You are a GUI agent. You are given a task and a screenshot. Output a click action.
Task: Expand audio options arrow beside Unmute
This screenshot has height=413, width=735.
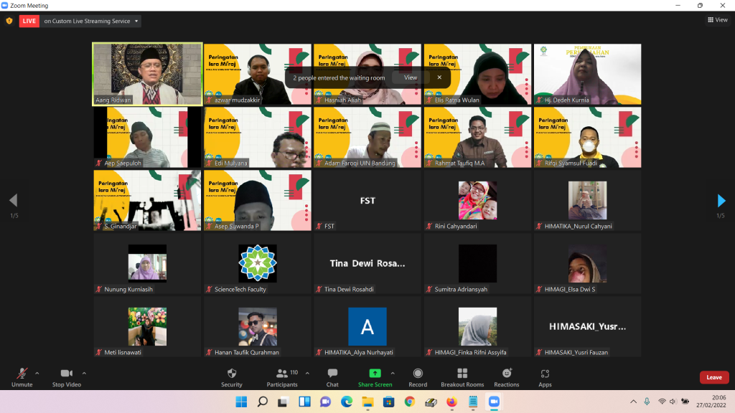coord(37,373)
